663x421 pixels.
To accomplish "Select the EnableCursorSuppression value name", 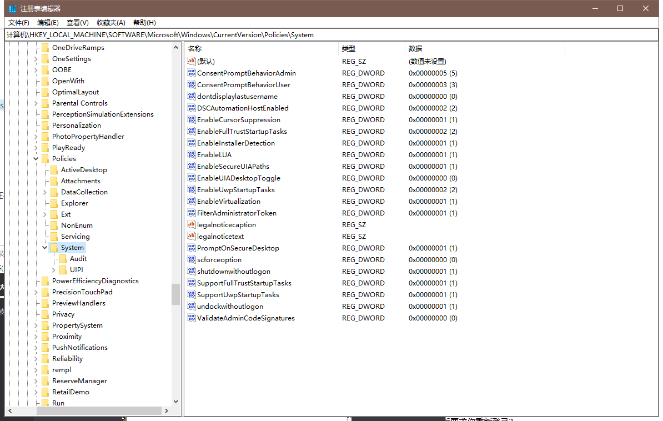I will [238, 120].
